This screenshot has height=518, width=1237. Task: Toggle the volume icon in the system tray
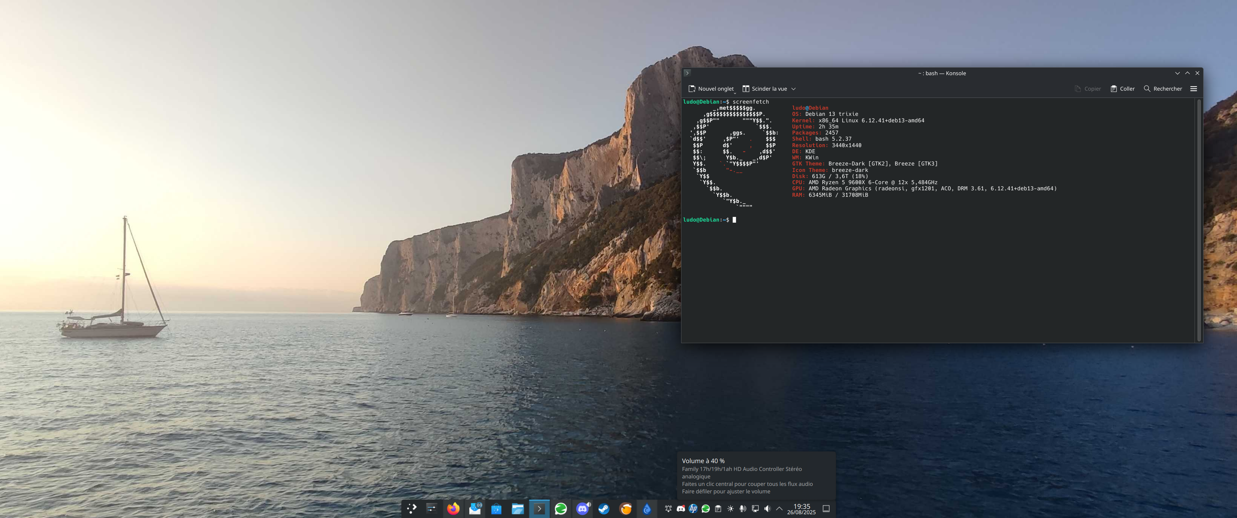coord(767,508)
